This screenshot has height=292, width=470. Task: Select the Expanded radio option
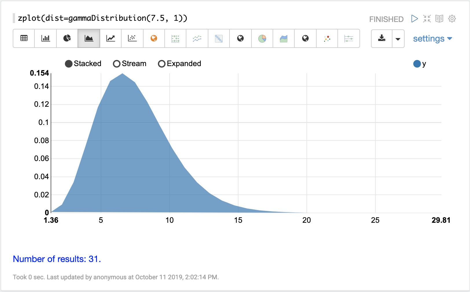point(161,64)
